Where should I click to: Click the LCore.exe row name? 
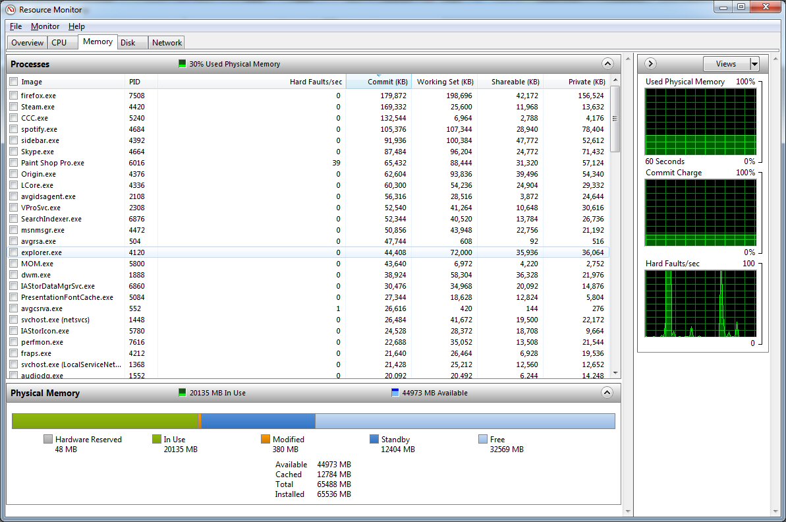point(37,185)
